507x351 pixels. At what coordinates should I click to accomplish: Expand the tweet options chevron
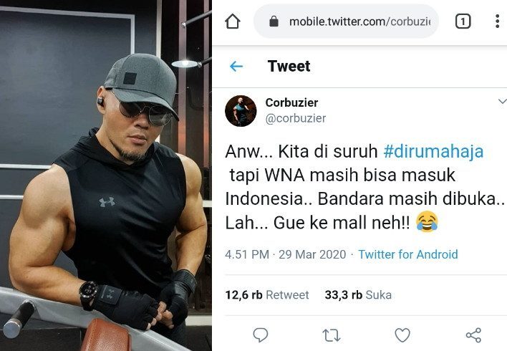tap(502, 101)
